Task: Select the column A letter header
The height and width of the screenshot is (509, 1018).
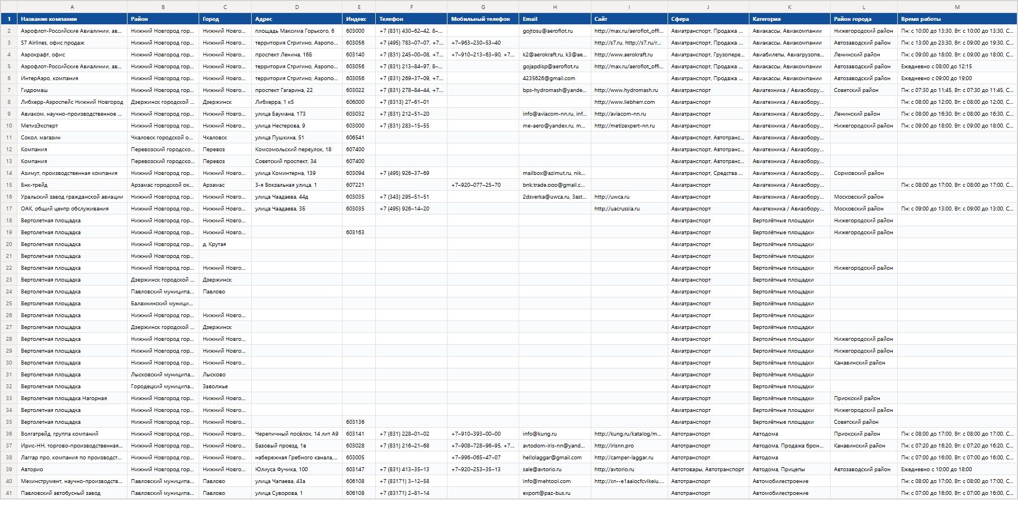Action: (x=72, y=7)
